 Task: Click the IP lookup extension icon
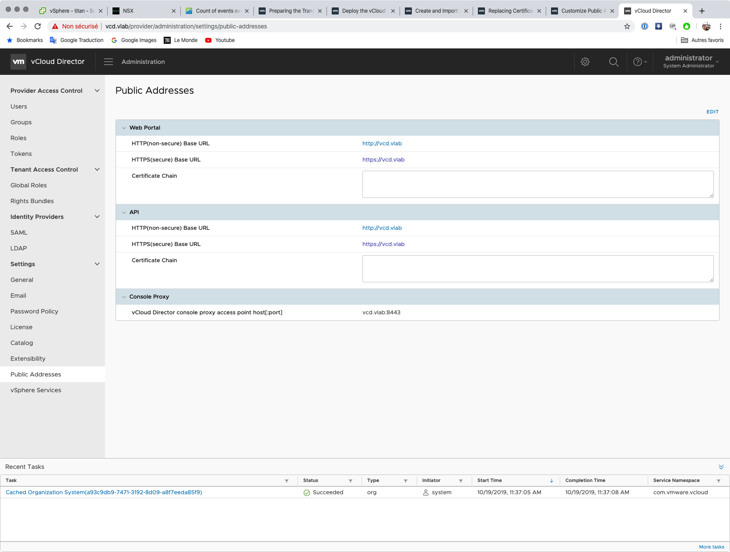click(673, 26)
